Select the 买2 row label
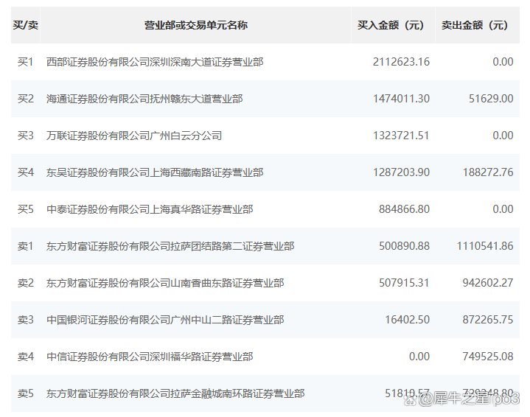530x417 pixels. pos(26,99)
